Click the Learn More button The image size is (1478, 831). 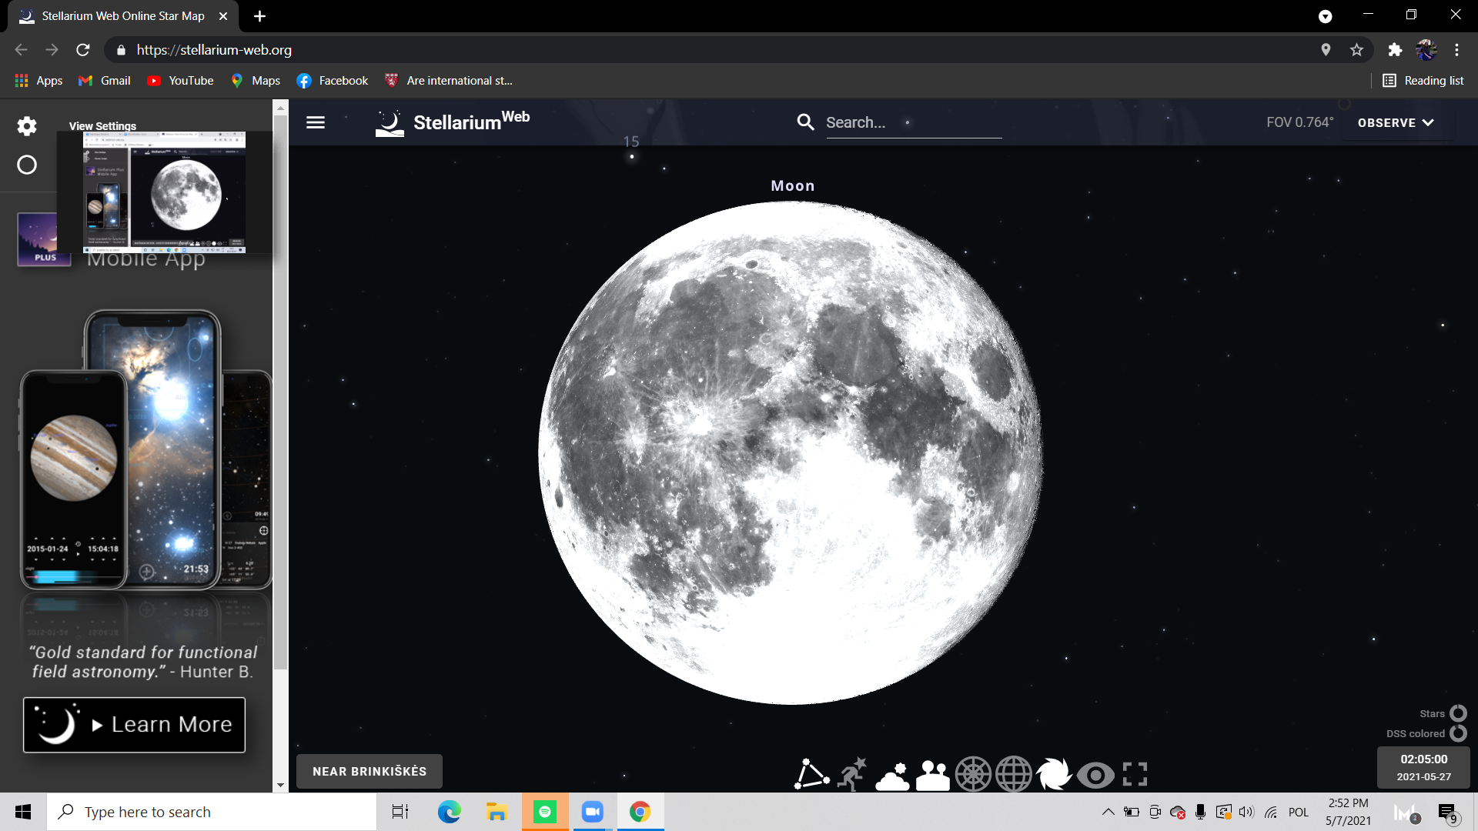pyautogui.click(x=135, y=725)
